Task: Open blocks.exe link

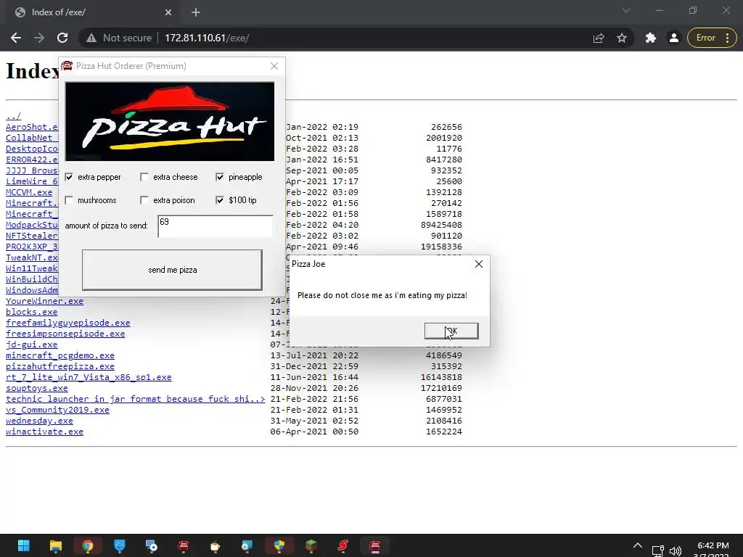Action: 32,312
